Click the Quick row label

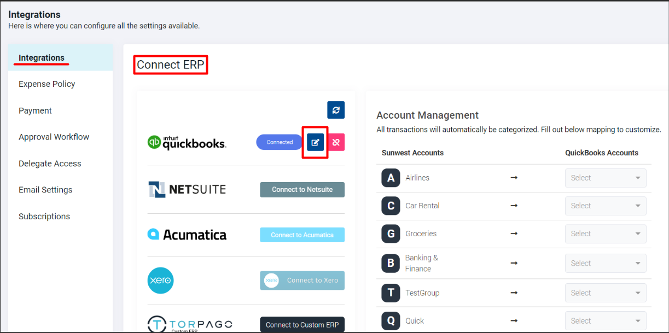415,321
